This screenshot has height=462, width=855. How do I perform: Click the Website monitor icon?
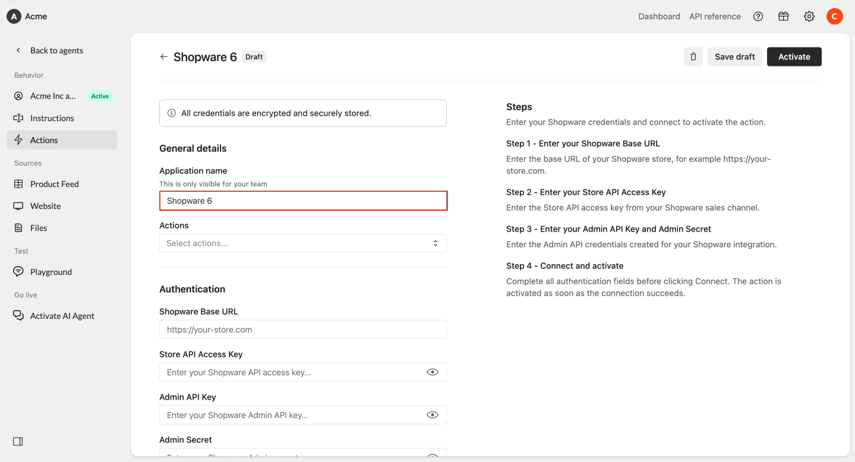[18, 206]
